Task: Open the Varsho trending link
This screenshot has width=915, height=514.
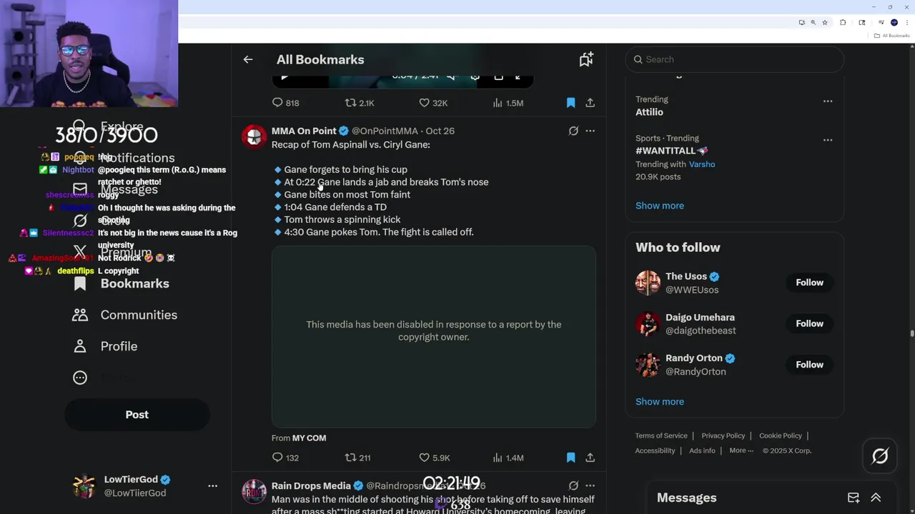Action: [702, 164]
